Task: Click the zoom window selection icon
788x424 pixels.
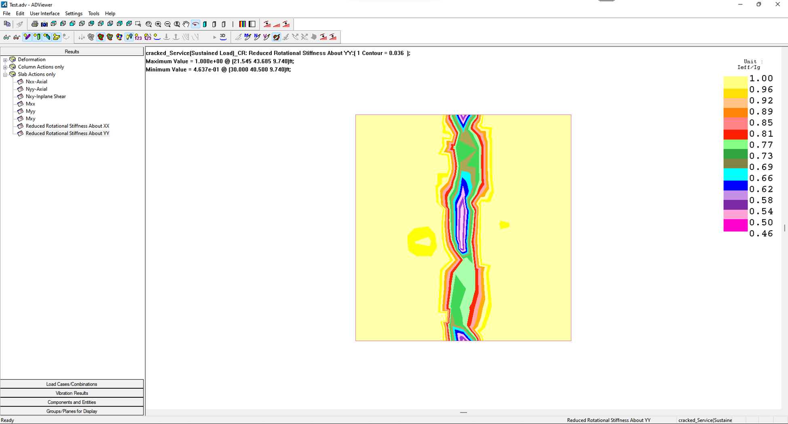Action: [x=138, y=24]
